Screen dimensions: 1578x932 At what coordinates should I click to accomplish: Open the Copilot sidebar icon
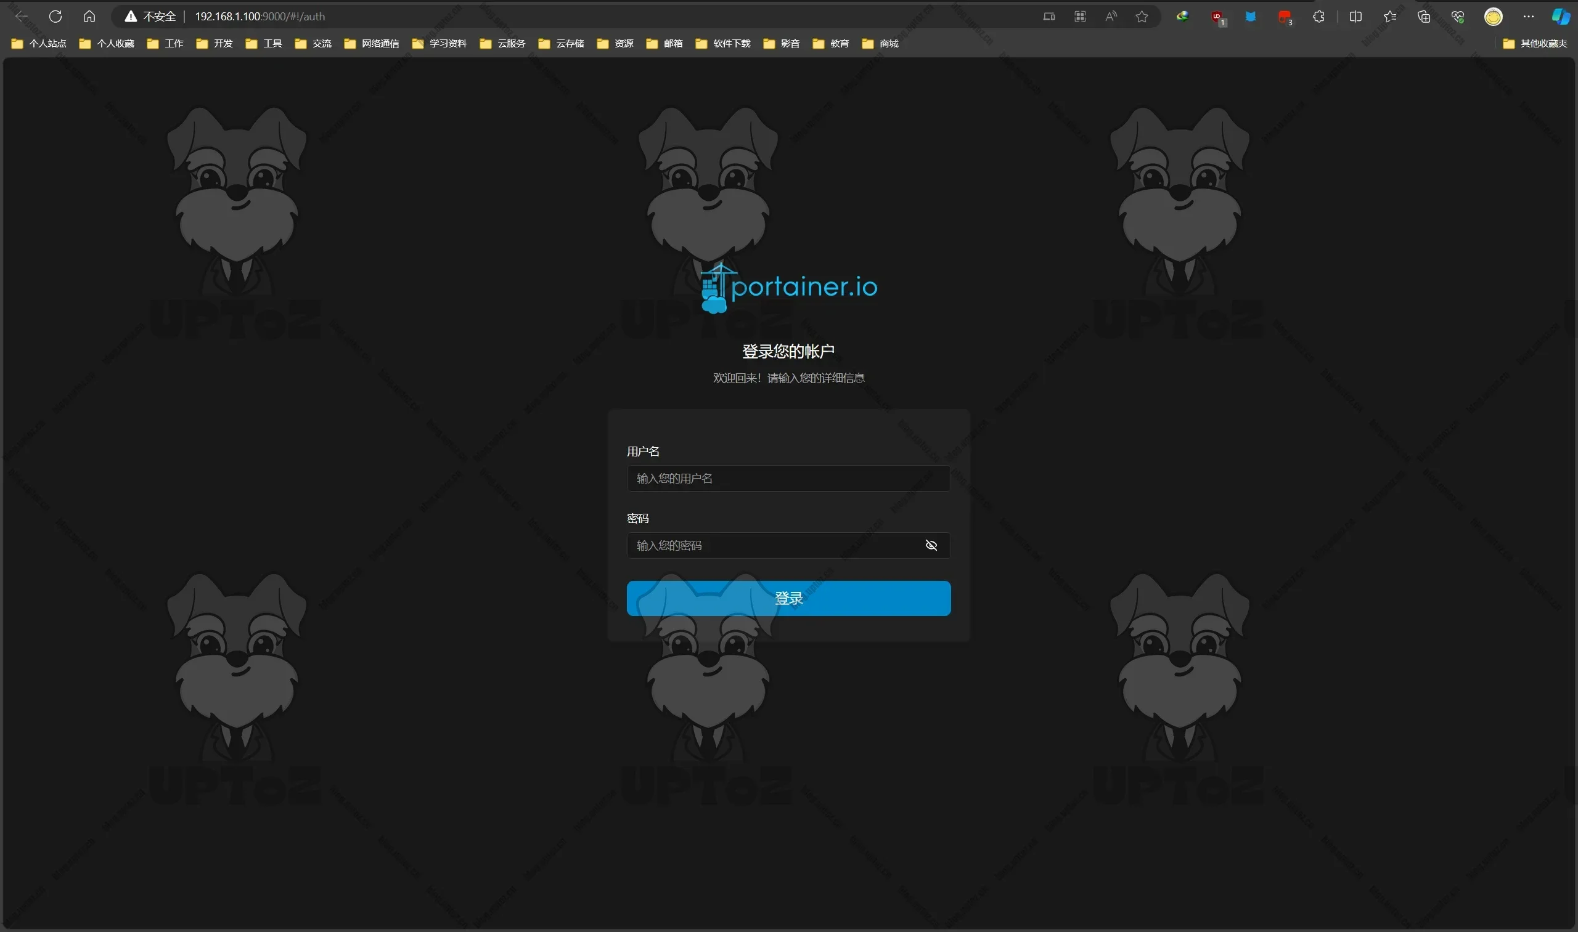click(1561, 17)
